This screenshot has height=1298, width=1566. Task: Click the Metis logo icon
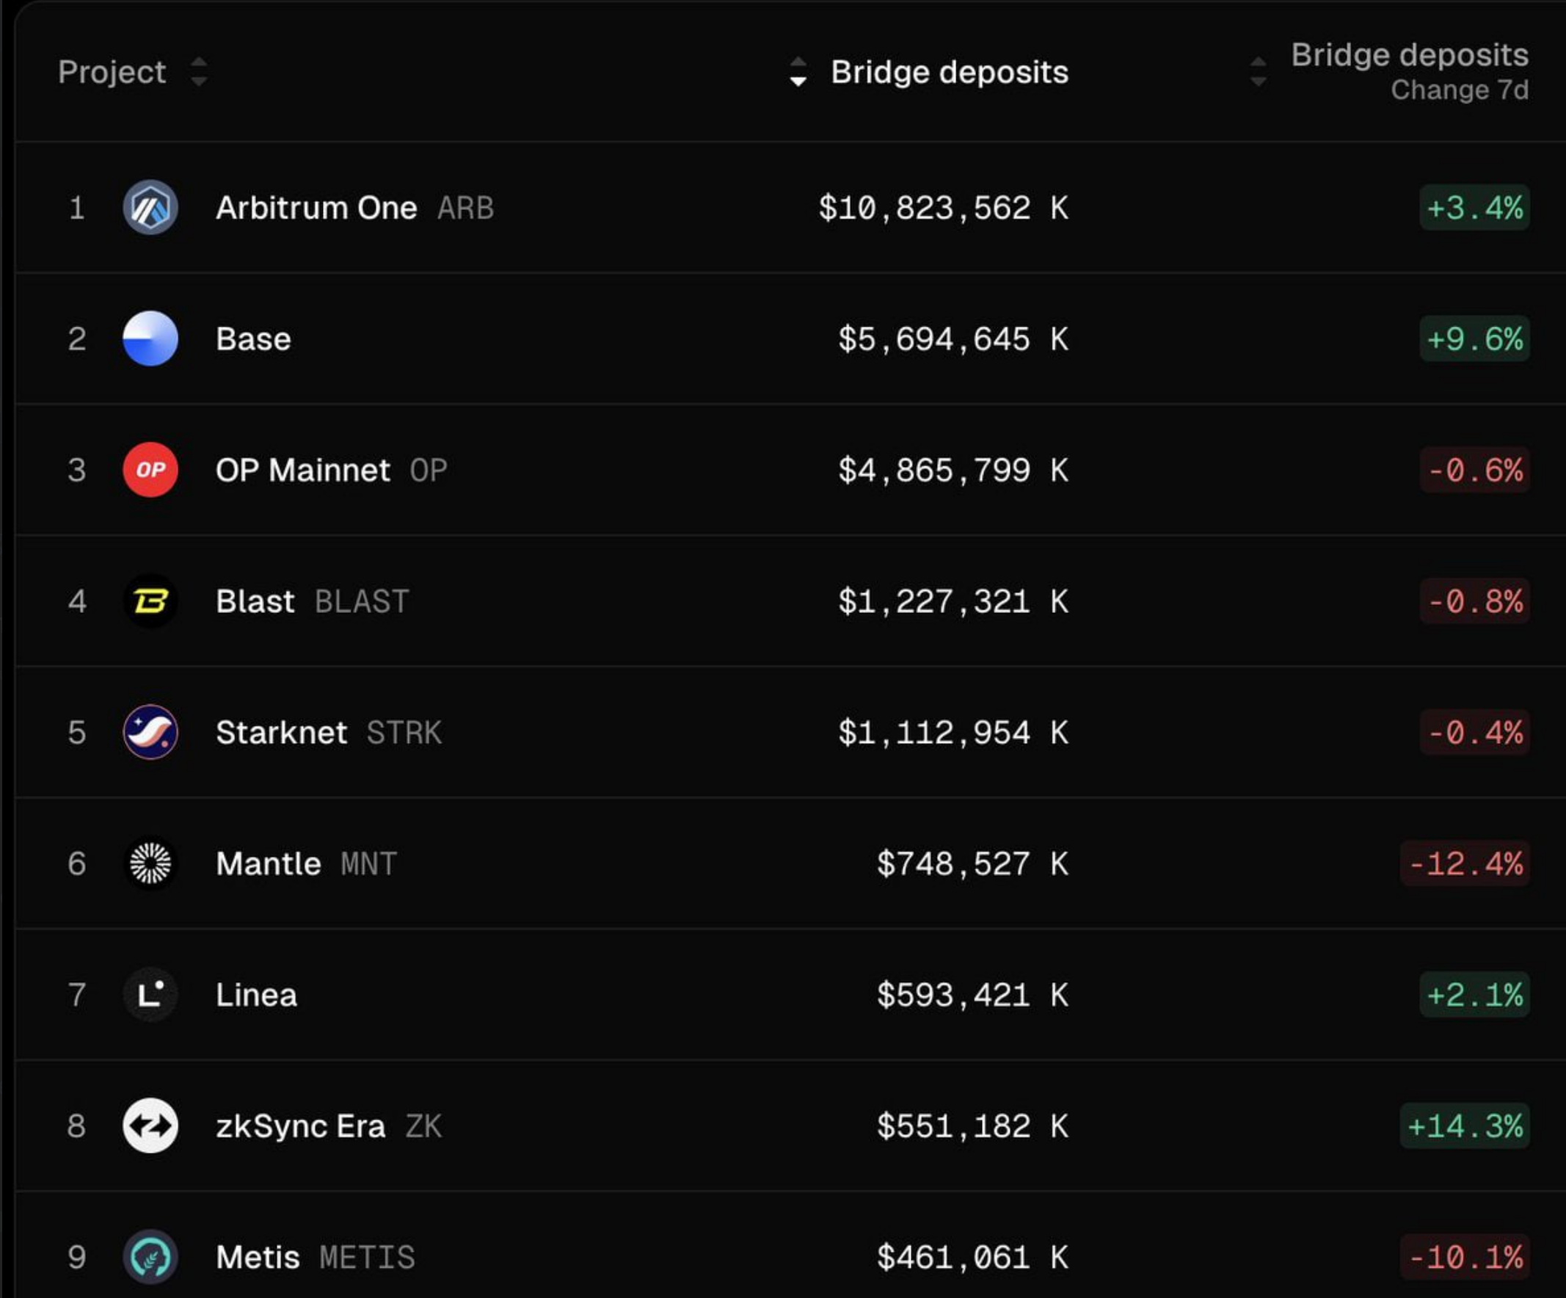[150, 1257]
